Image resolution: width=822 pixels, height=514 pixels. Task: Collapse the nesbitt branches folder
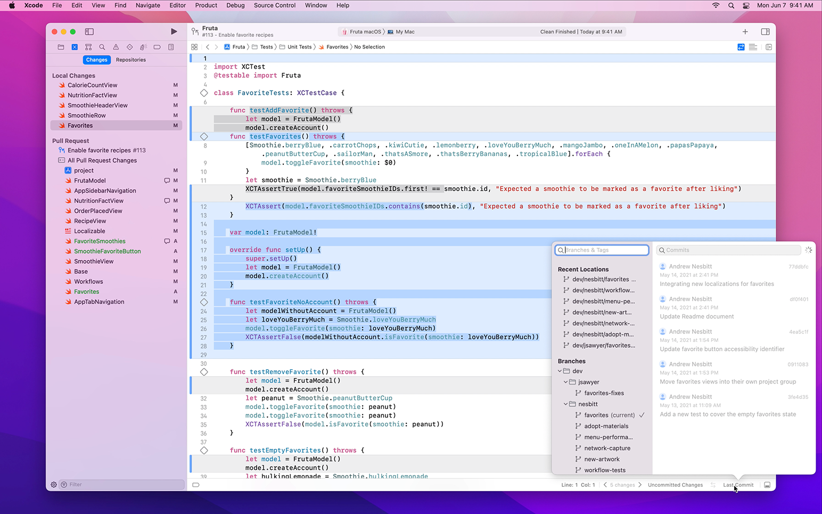[x=566, y=404]
